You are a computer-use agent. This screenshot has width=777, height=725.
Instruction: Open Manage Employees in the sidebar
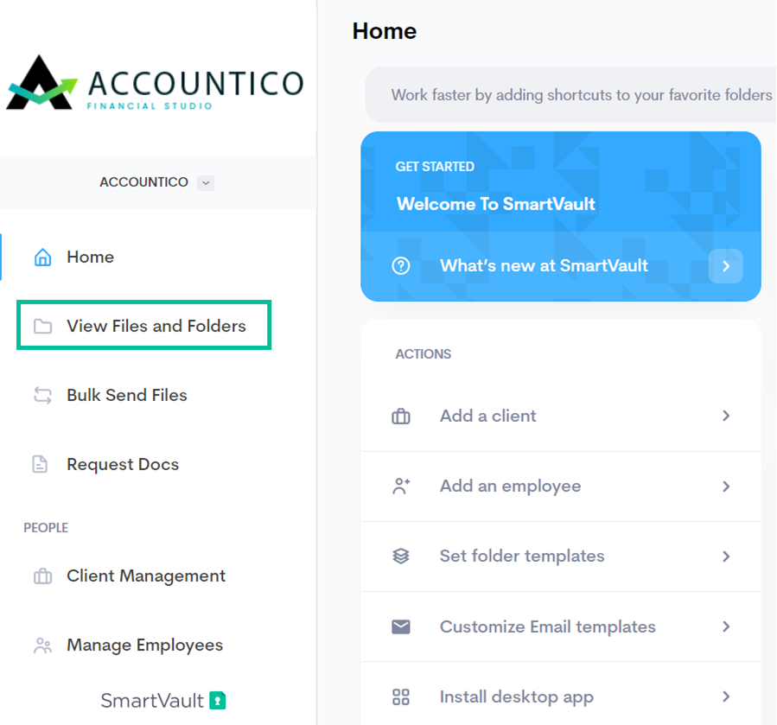click(x=144, y=645)
